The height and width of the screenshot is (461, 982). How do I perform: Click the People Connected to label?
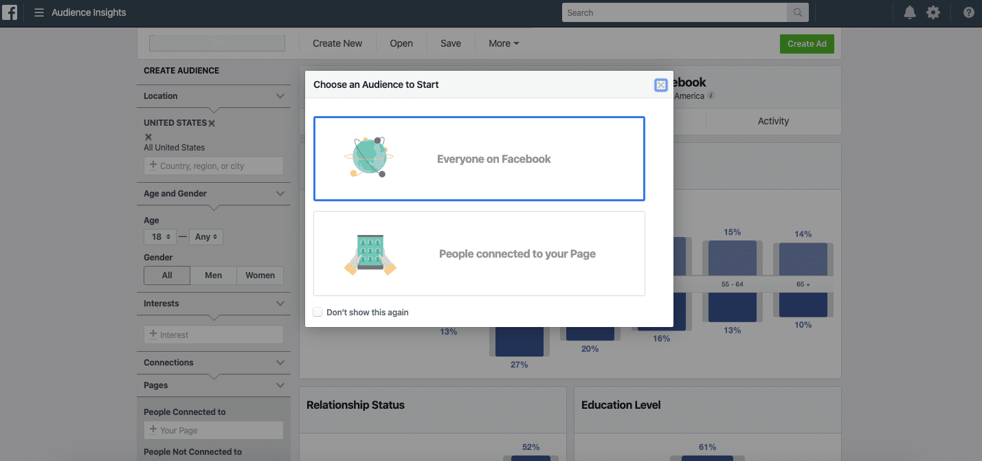pos(185,412)
